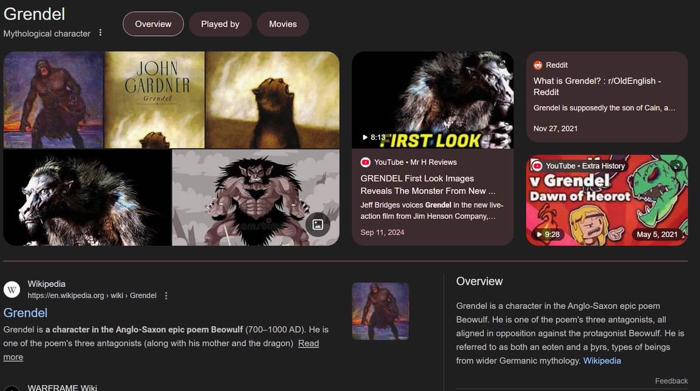700x391 pixels.
Task: Click the Wikipedia W favicon
Action: [12, 289]
